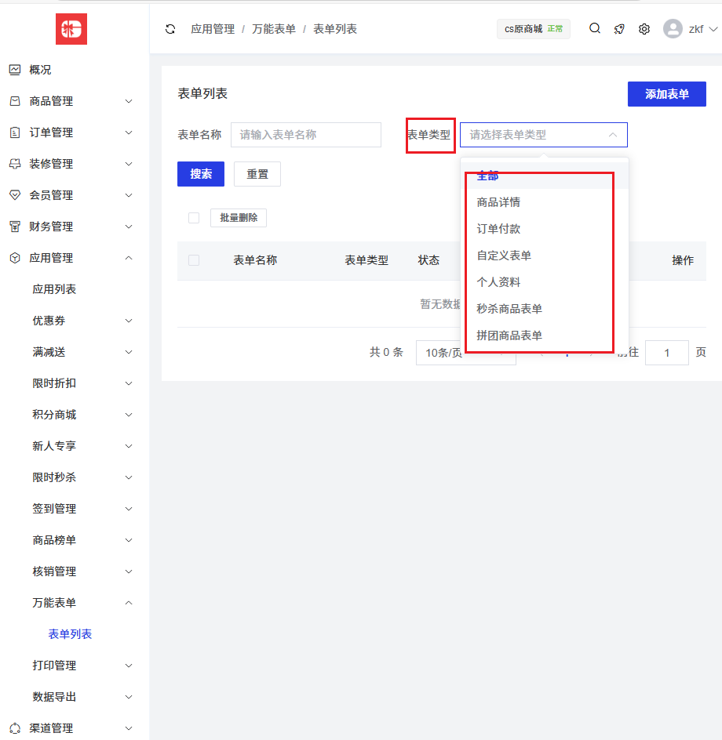The width and height of the screenshot is (722, 740).
Task: Open the 表单类型 dropdown selector
Action: coord(543,135)
